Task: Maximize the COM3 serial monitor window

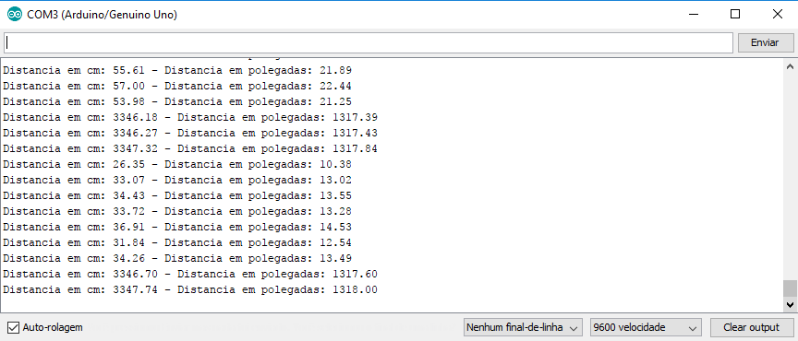Action: coord(735,14)
